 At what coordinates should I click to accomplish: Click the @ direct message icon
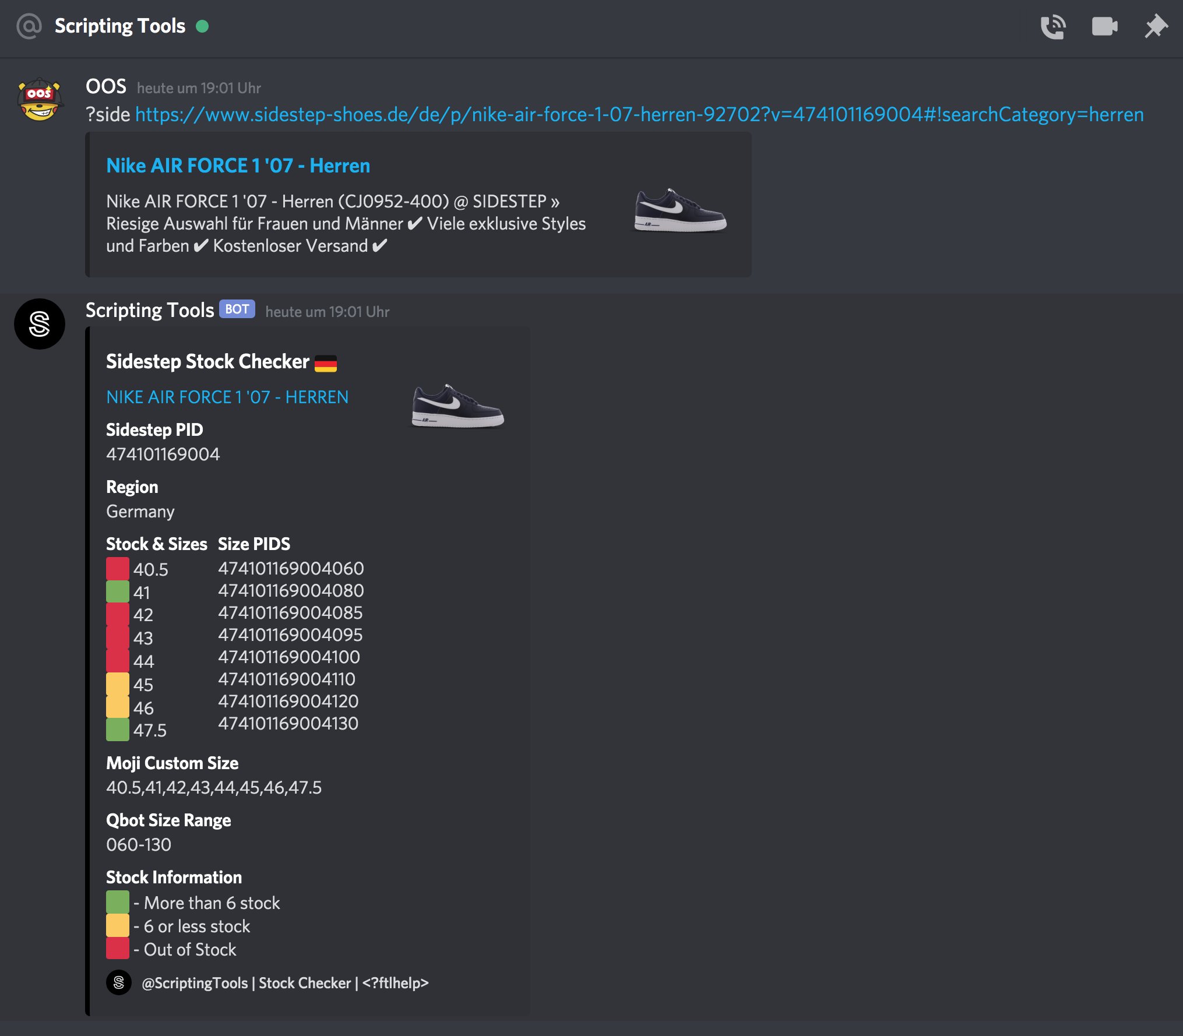click(29, 26)
